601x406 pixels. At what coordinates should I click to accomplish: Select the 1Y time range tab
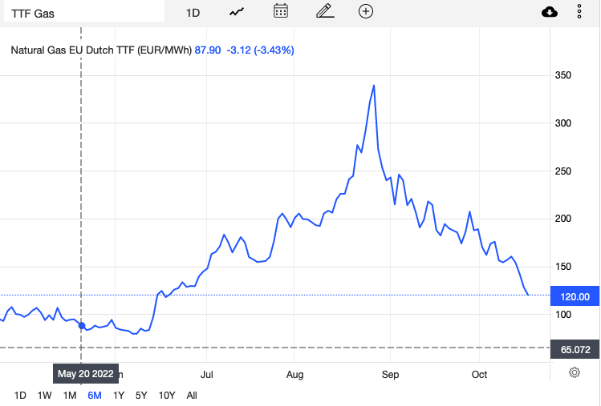[119, 396]
